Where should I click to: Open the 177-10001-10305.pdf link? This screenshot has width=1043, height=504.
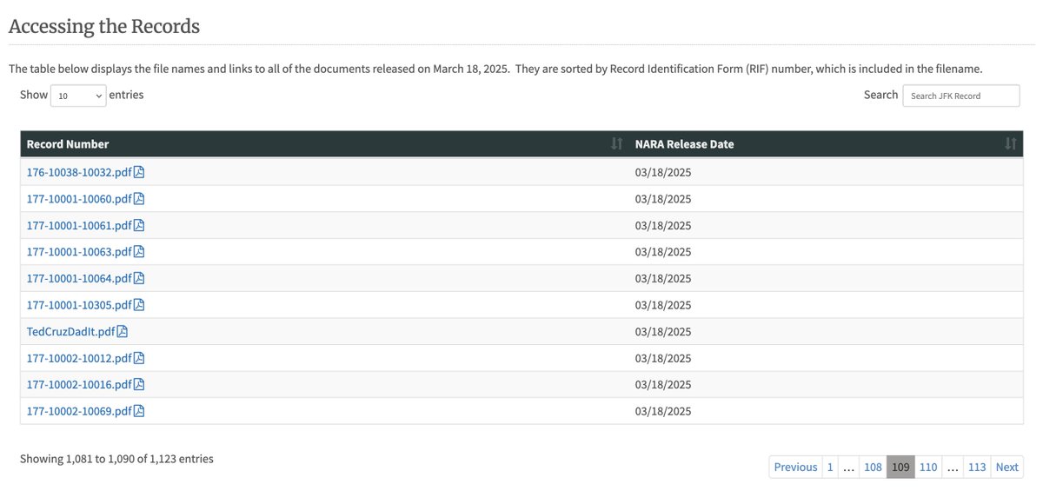79,305
